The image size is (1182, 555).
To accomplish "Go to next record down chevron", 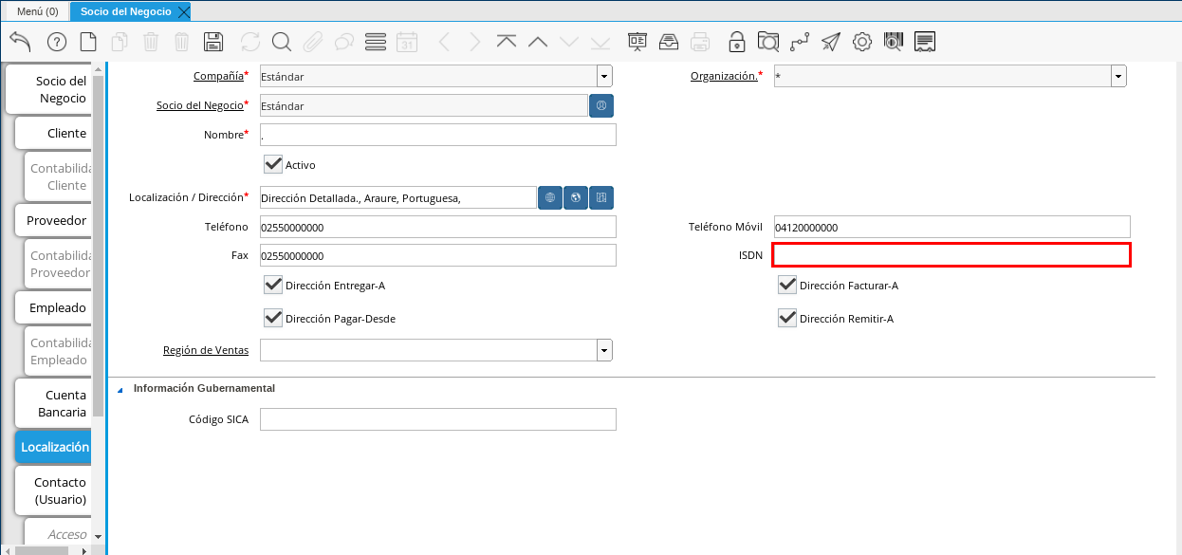I will tap(569, 42).
